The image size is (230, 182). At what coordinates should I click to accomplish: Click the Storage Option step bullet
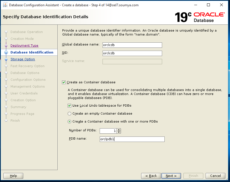pyautogui.click(x=6, y=59)
